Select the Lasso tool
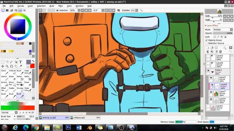This screenshot has width=234, height=131. 7,62
